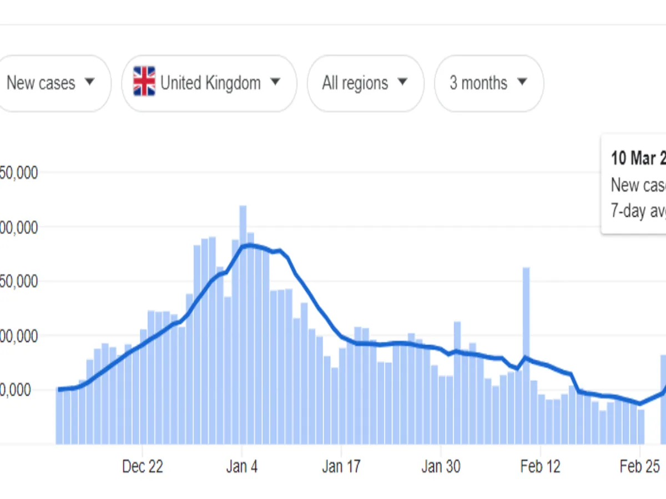
Task: Click the Jan 30 date label
Action: (440, 467)
